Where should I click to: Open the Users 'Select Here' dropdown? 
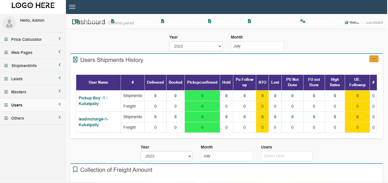(287, 156)
